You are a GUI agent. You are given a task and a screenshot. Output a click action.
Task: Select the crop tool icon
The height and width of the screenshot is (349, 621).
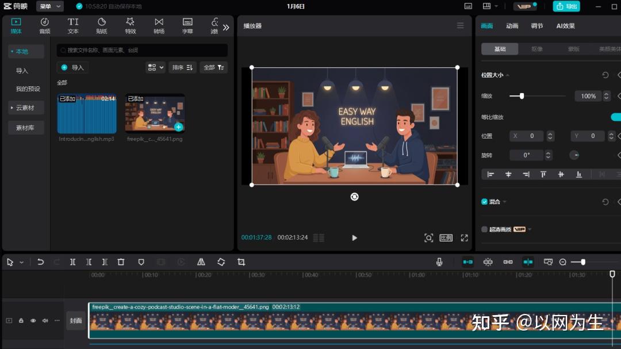(x=241, y=262)
